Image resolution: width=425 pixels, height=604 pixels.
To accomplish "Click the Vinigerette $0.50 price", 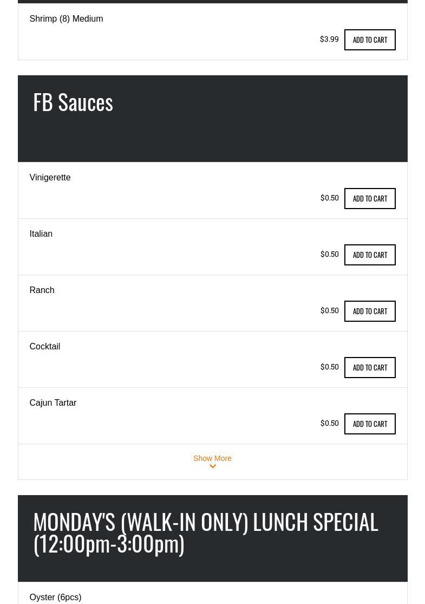I will 329,198.
